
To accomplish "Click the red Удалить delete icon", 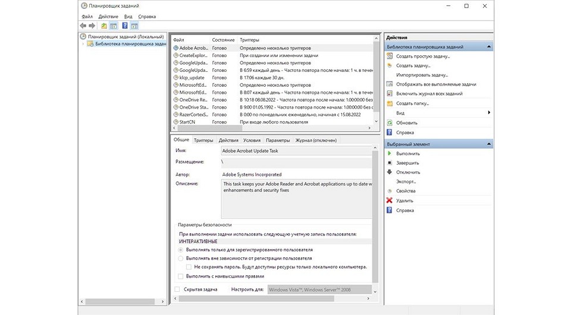I will (x=390, y=201).
